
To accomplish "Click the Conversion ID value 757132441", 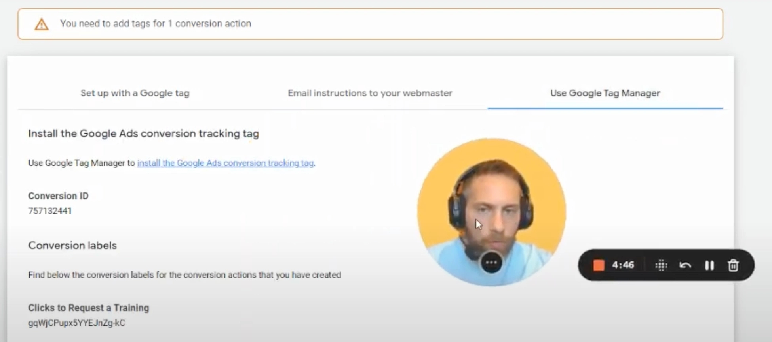I will [x=50, y=211].
